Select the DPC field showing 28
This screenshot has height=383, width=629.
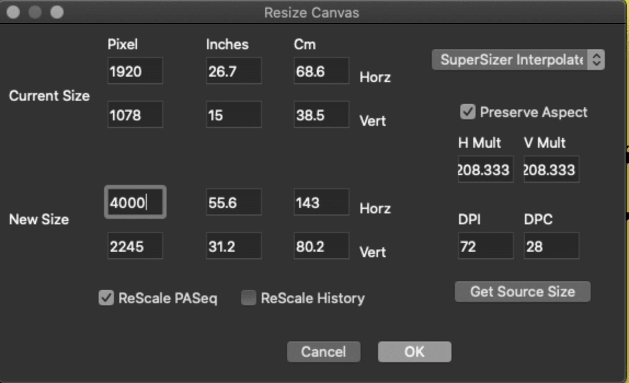(x=552, y=246)
